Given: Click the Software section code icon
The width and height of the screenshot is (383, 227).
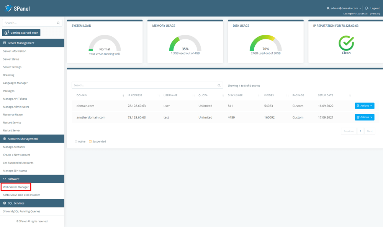Looking at the screenshot, I should click(4, 179).
